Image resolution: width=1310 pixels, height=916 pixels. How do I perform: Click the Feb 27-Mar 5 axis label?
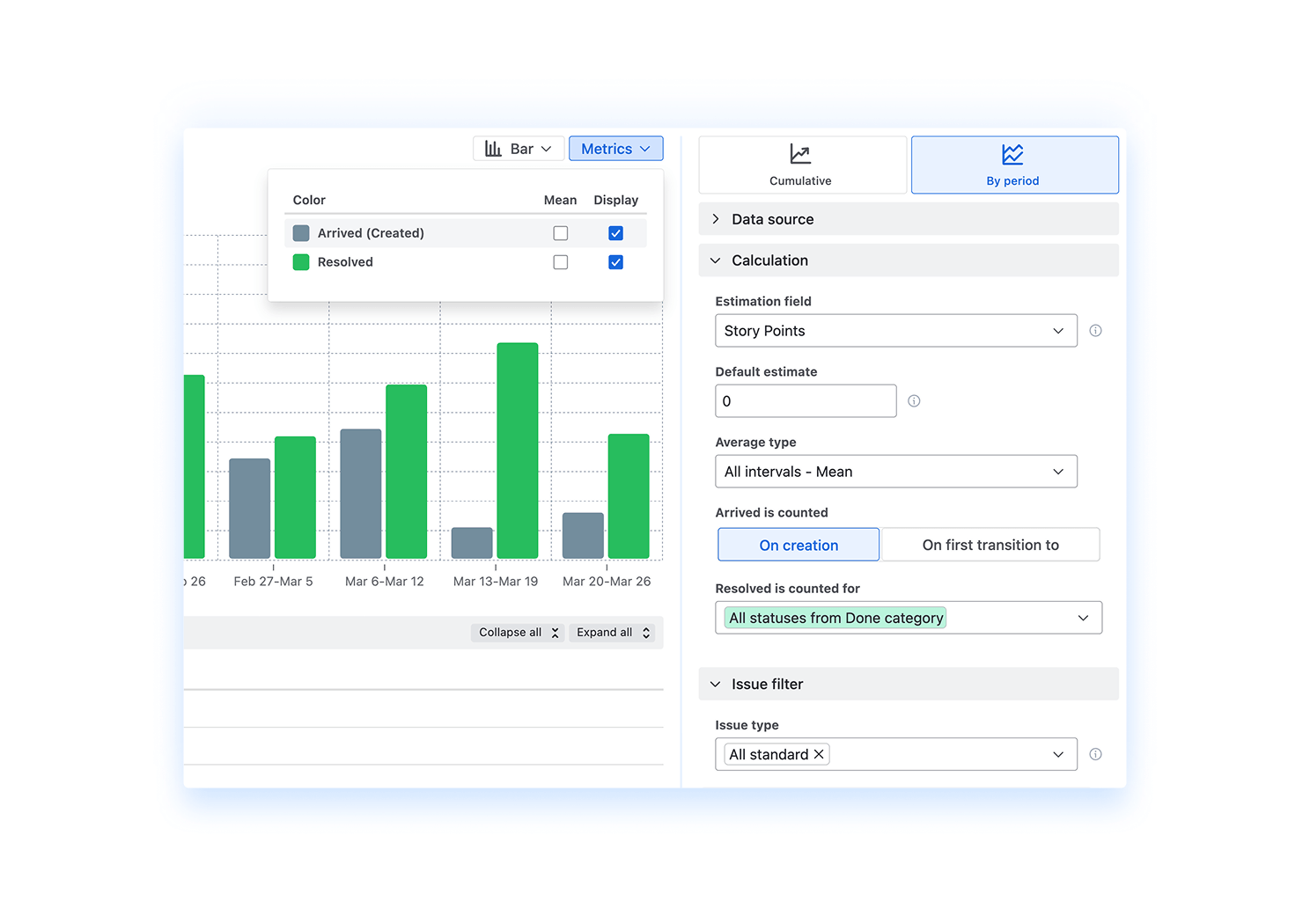(x=273, y=582)
